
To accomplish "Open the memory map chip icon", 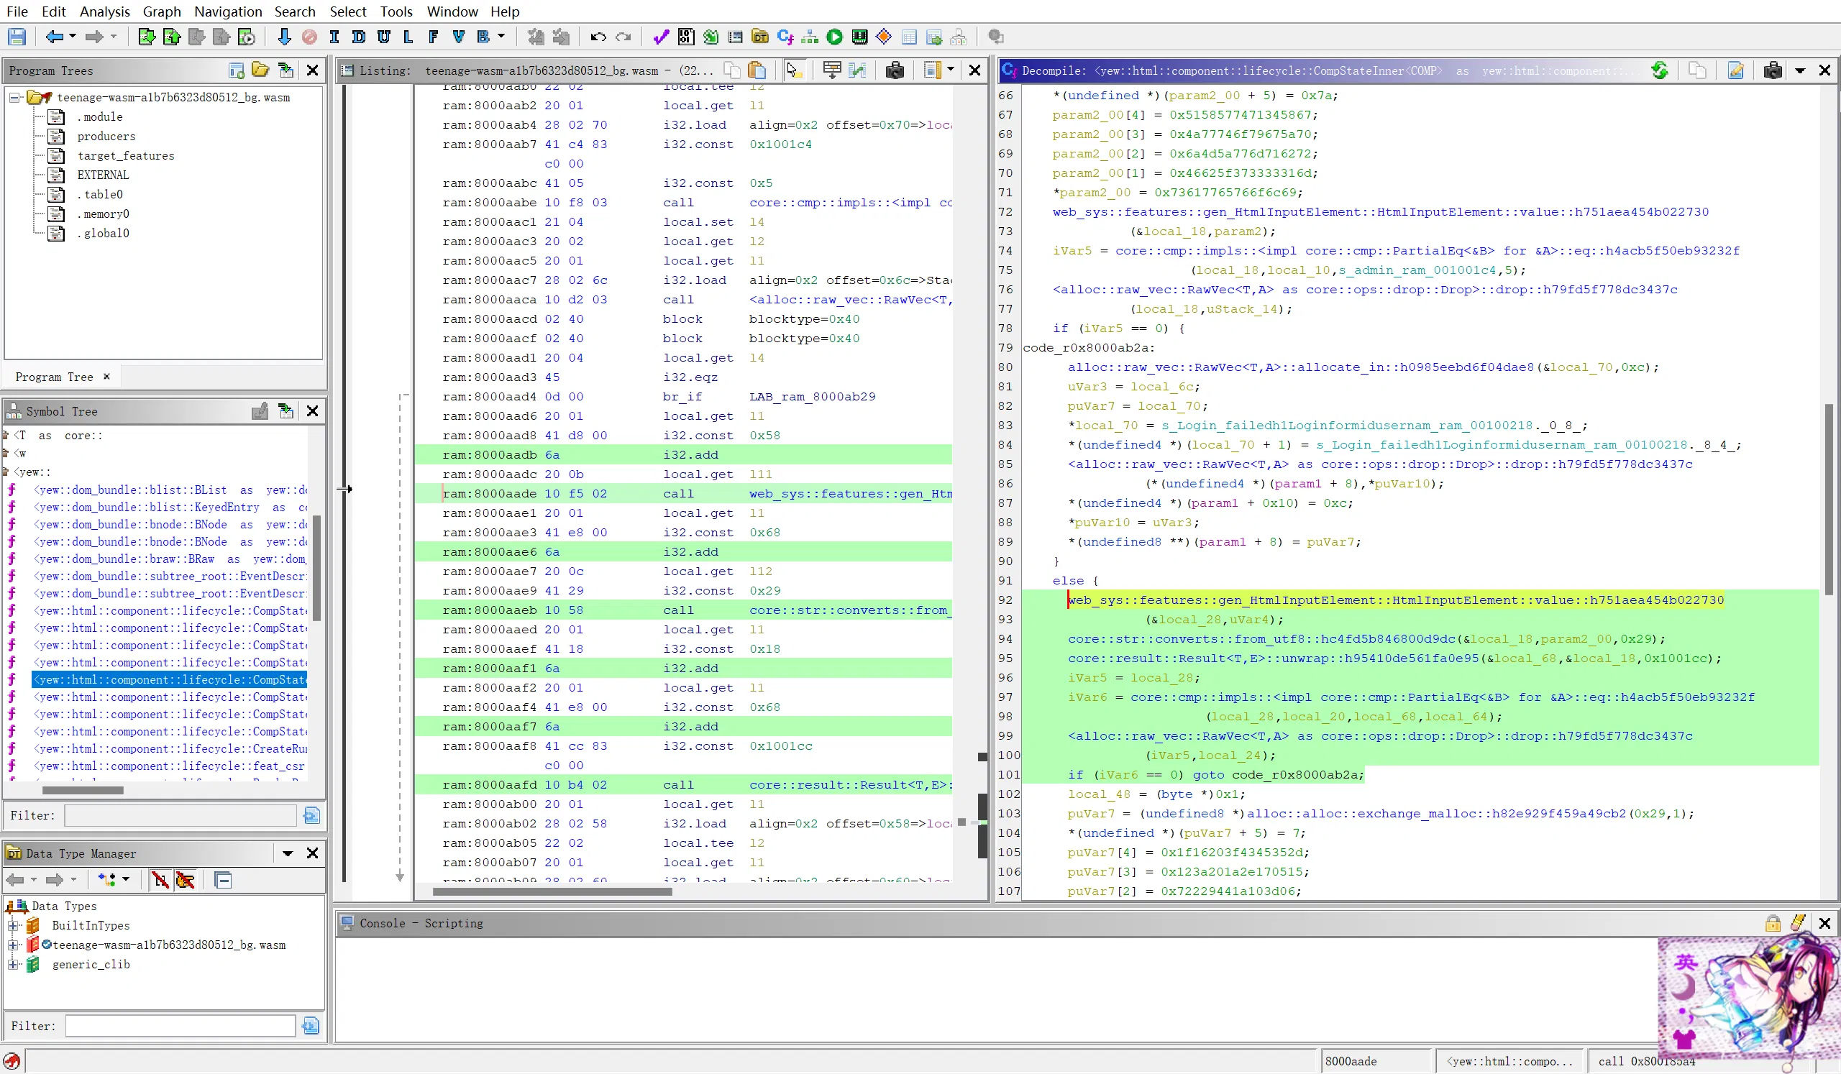I will 860,37.
